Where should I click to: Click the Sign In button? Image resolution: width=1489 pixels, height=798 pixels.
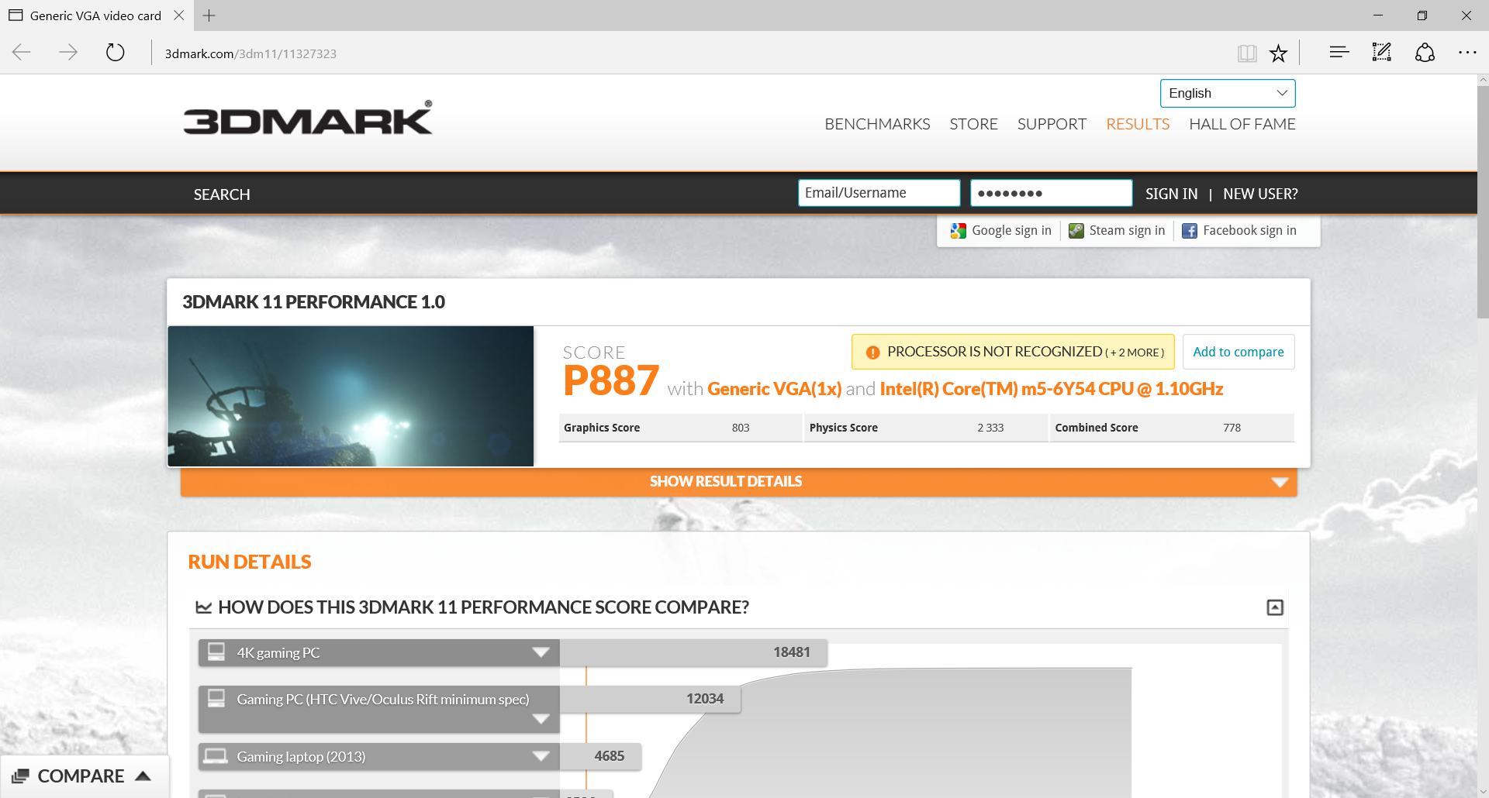click(1171, 194)
